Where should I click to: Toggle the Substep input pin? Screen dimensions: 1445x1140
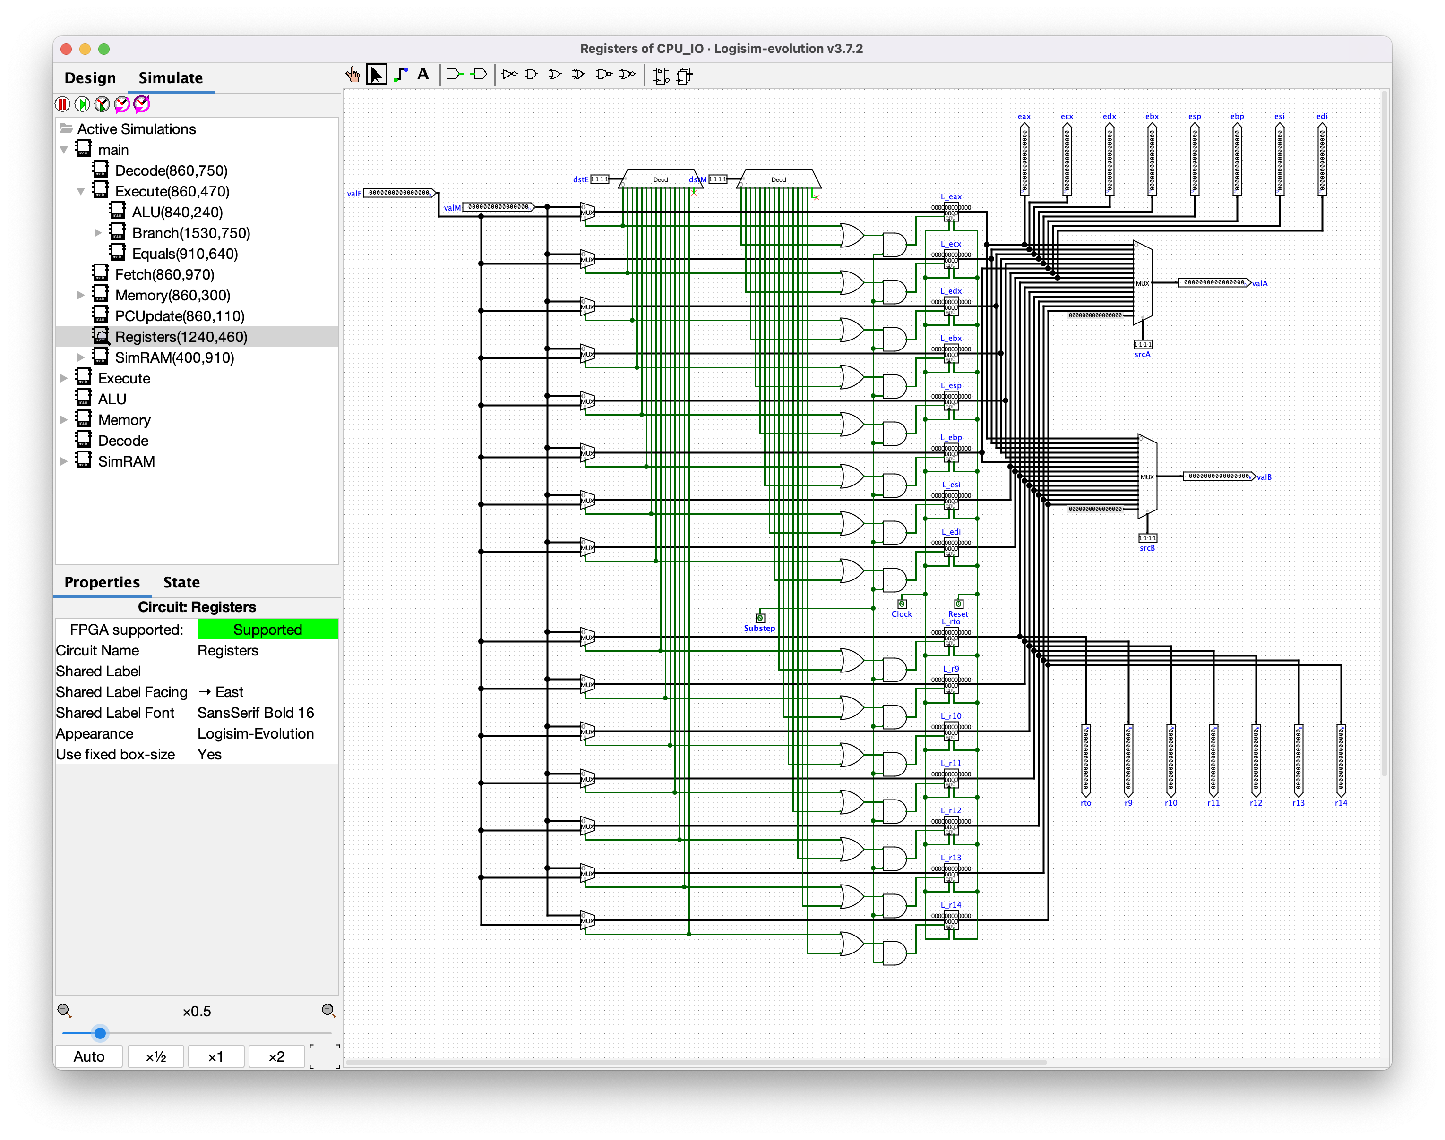click(760, 618)
